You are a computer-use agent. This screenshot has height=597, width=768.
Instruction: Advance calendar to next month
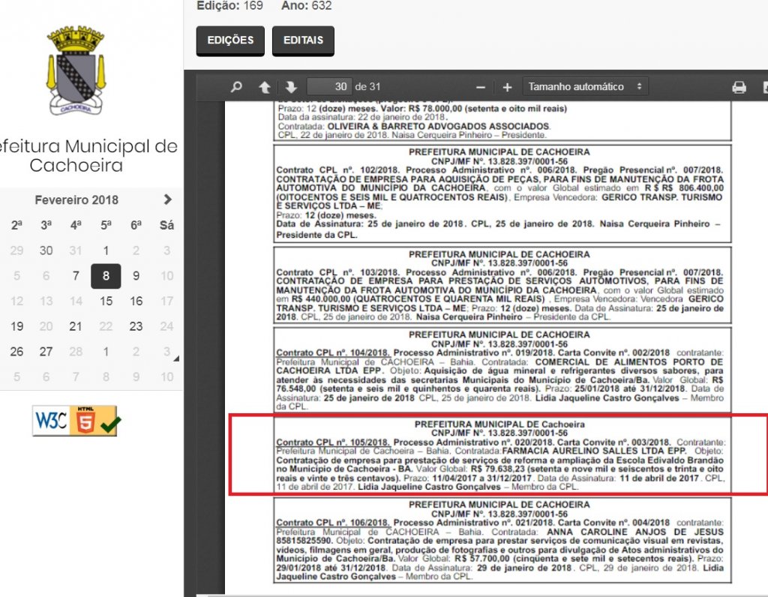pyautogui.click(x=167, y=199)
